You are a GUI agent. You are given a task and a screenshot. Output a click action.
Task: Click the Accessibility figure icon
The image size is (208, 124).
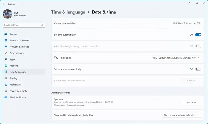tap(6, 84)
